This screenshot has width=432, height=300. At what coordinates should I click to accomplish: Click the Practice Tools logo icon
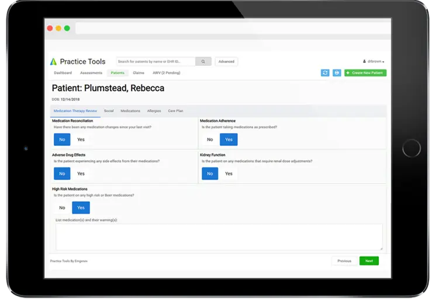click(53, 62)
